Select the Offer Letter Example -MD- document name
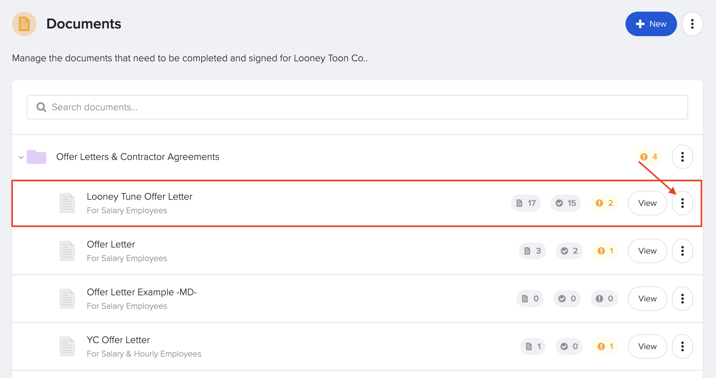The image size is (716, 378). 142,292
